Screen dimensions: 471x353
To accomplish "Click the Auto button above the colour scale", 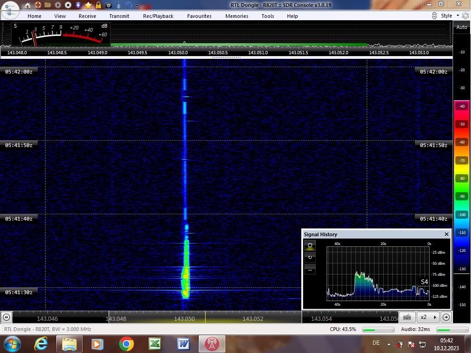I will [x=462, y=27].
